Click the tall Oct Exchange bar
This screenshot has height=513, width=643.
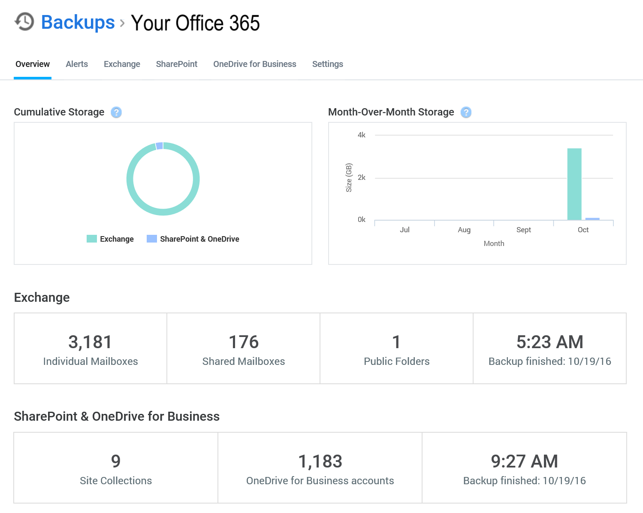click(574, 184)
